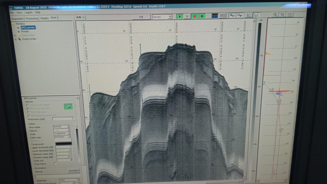Click the Data writer folder icon
Image resolution: width=327 pixels, height=184 pixels.
[19, 35]
